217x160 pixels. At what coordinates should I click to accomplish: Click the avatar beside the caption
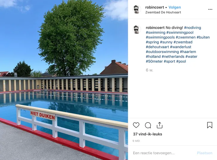[137, 30]
